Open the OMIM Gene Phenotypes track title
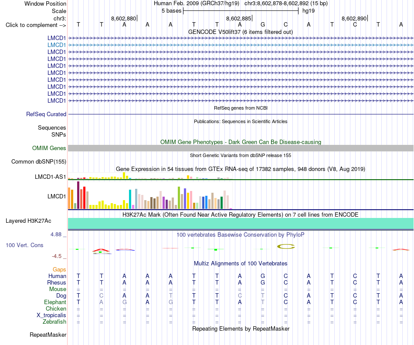The height and width of the screenshot is (345, 414). click(241, 142)
